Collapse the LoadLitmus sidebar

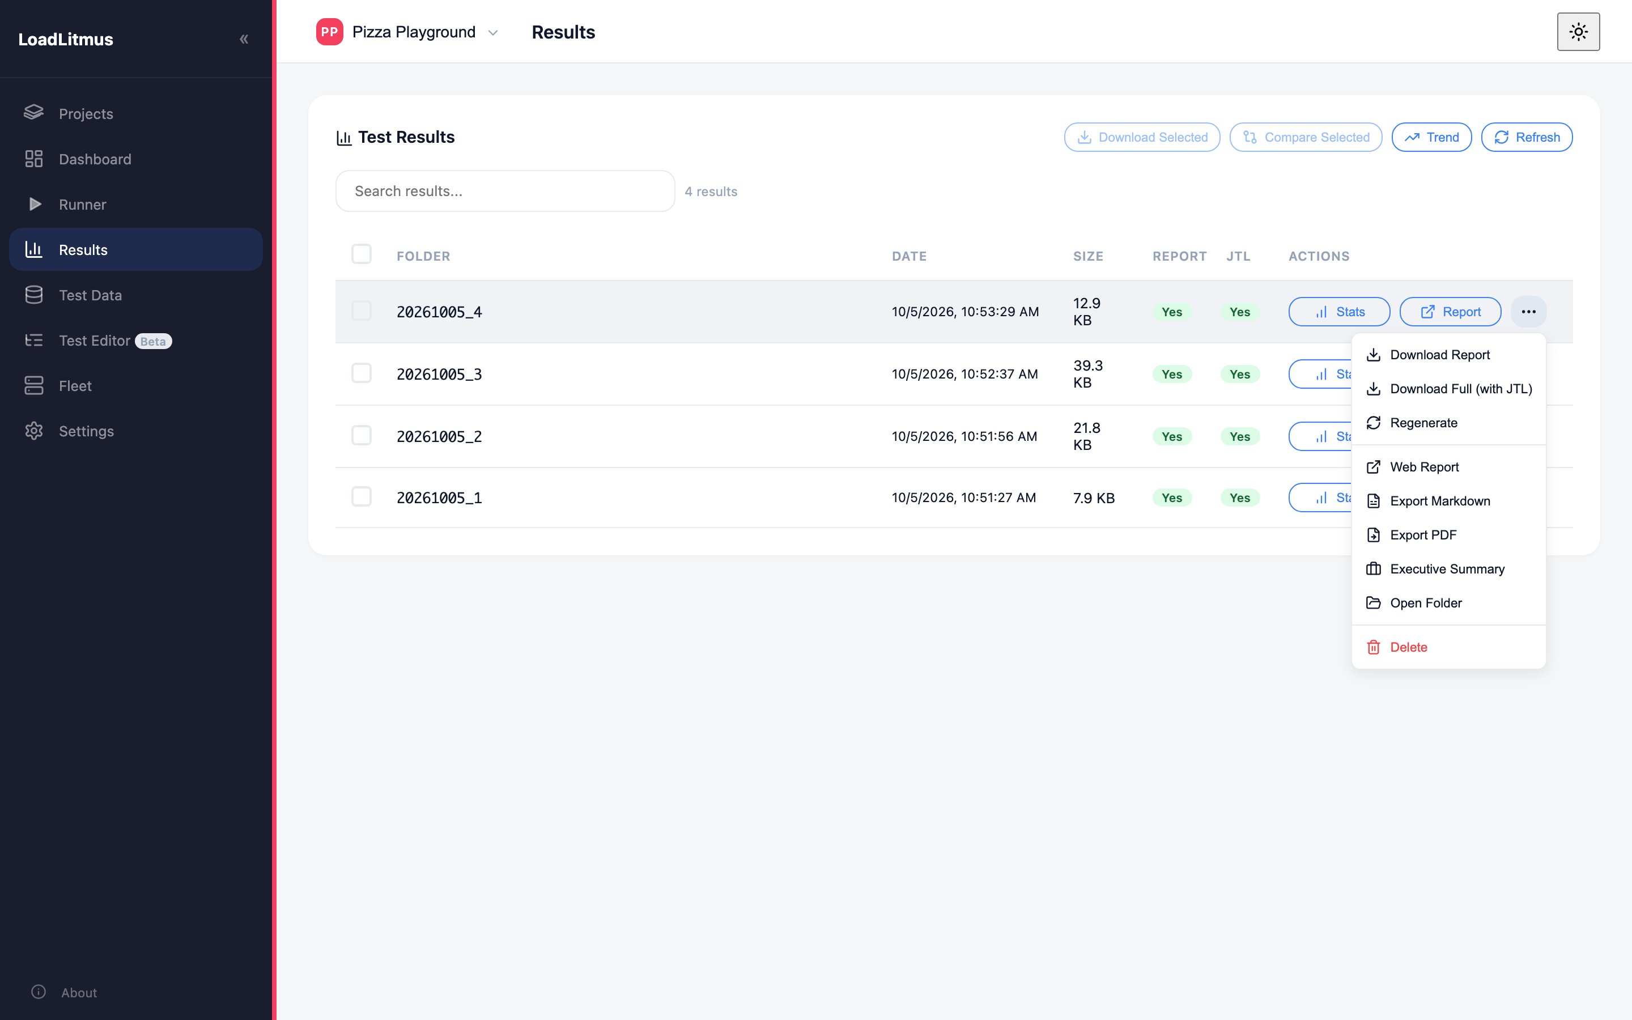244,39
